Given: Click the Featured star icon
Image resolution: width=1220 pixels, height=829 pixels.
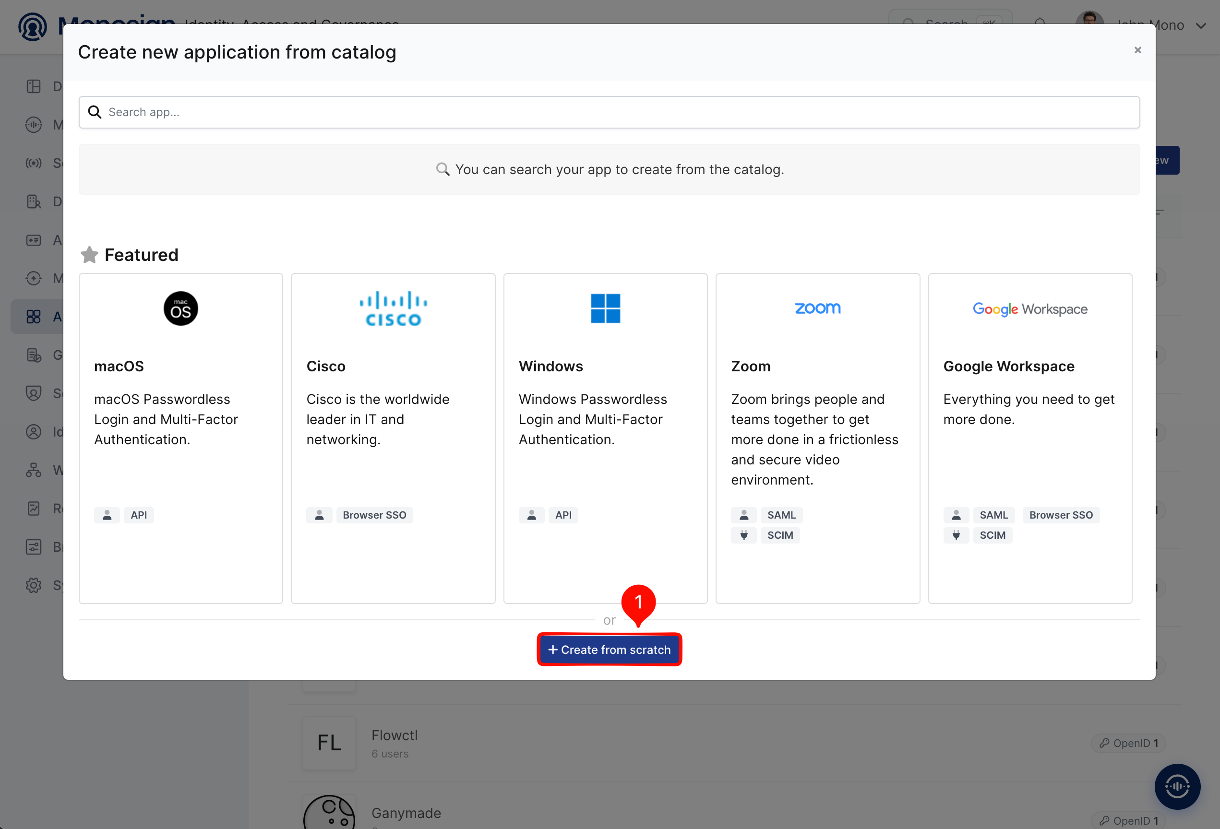Looking at the screenshot, I should [x=89, y=254].
